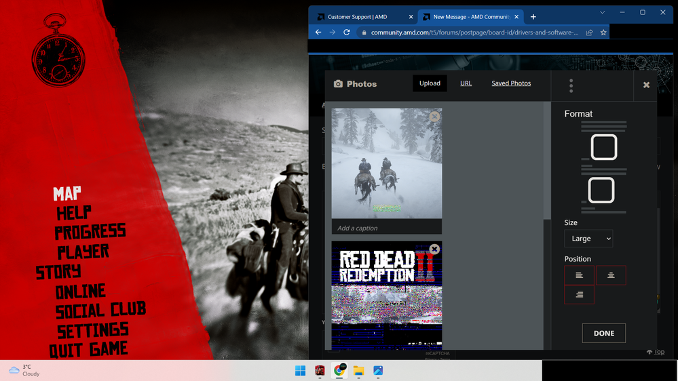
Task: Select the glitched Red Dead Redemption thumbnail
Action: [x=387, y=295]
